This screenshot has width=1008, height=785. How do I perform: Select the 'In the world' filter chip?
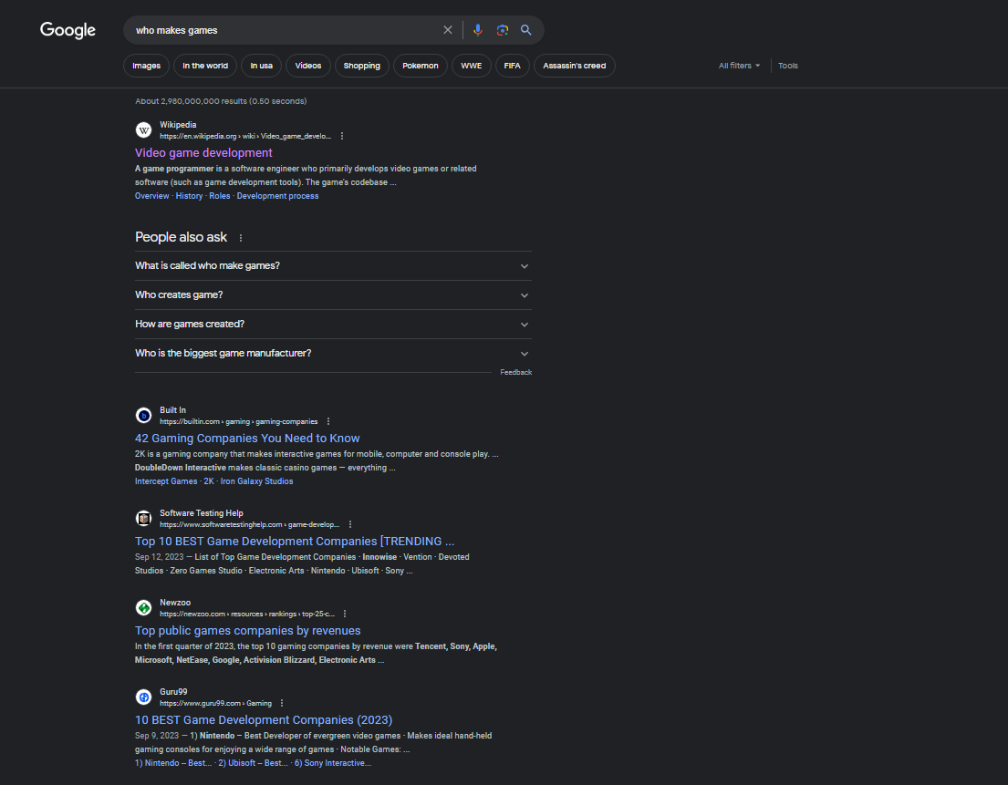pos(205,66)
